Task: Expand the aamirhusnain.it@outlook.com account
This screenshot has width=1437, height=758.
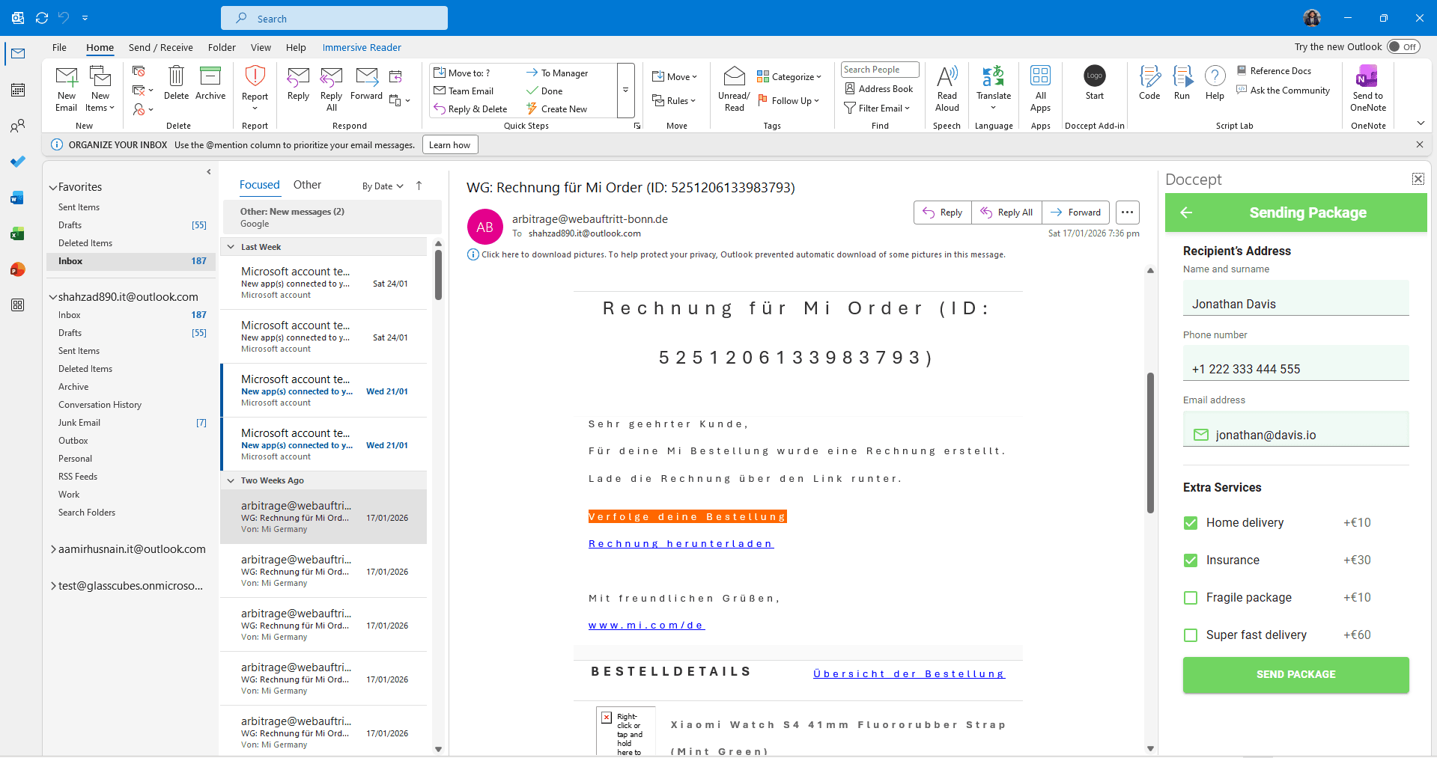Action: coord(53,549)
